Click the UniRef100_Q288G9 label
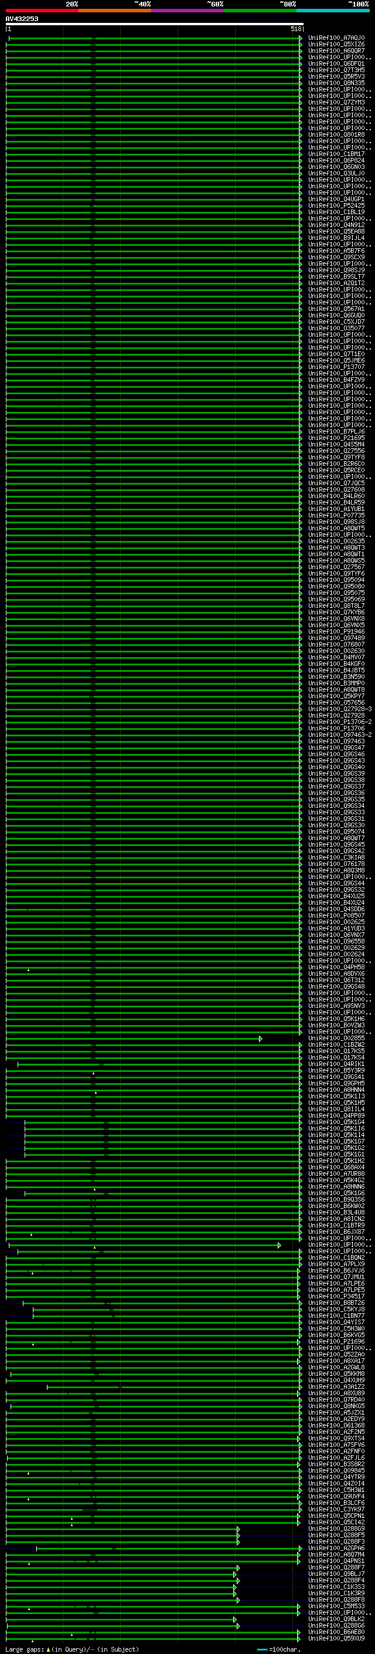 [336, 1529]
